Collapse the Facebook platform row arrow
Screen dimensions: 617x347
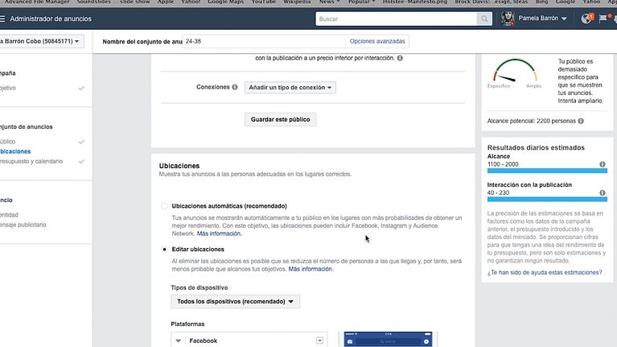(179, 341)
